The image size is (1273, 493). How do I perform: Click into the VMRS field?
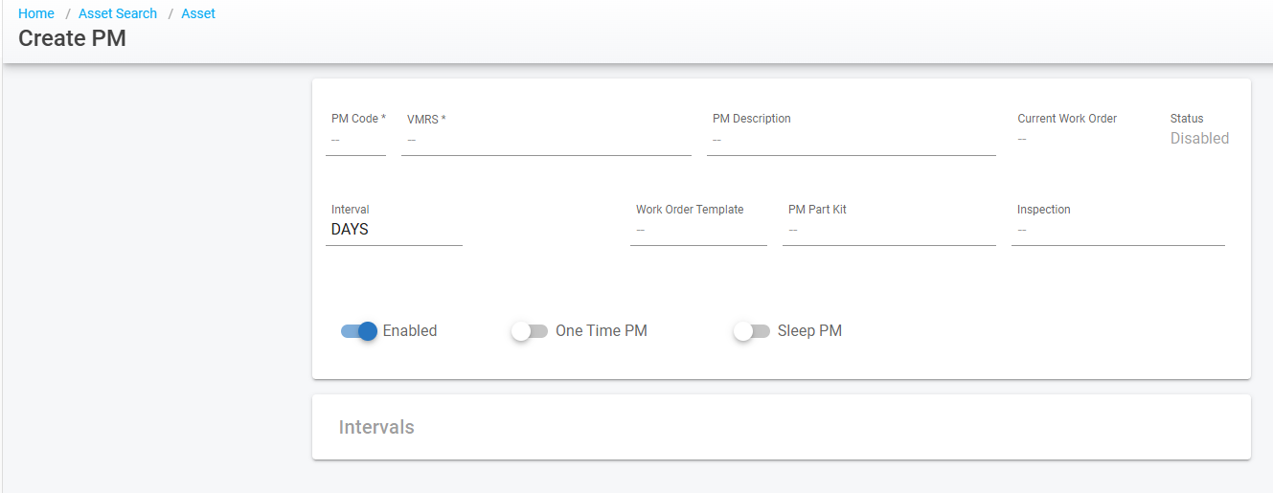coord(546,140)
